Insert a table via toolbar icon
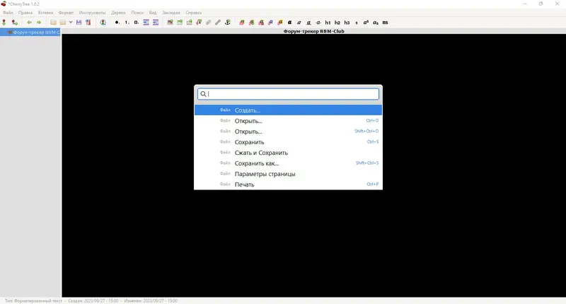This screenshot has width=566, height=304. [180, 23]
